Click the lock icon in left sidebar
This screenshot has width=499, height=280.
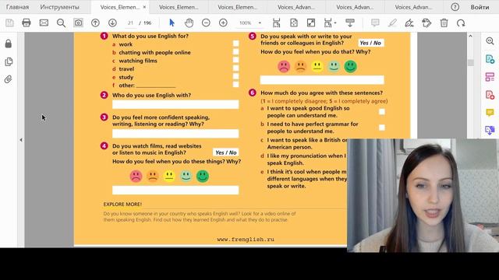(9, 44)
